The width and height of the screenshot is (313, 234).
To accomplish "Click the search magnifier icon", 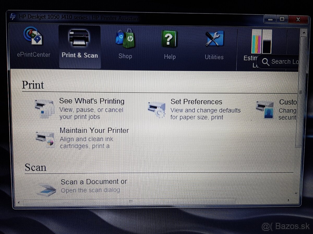I will [266, 62].
